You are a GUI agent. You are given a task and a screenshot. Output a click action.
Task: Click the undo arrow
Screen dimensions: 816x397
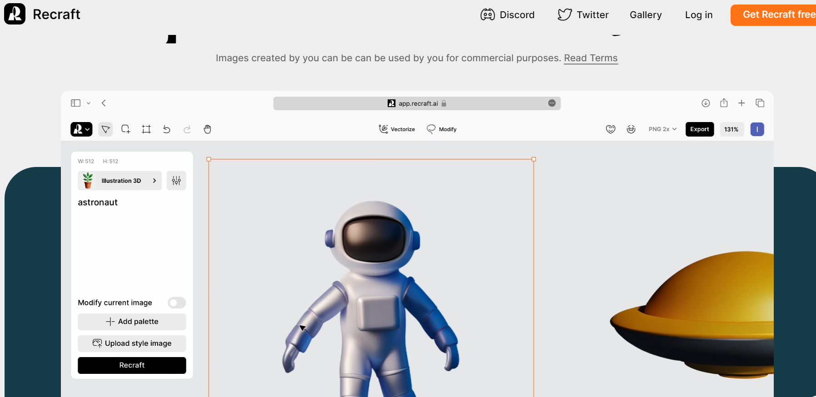167,129
